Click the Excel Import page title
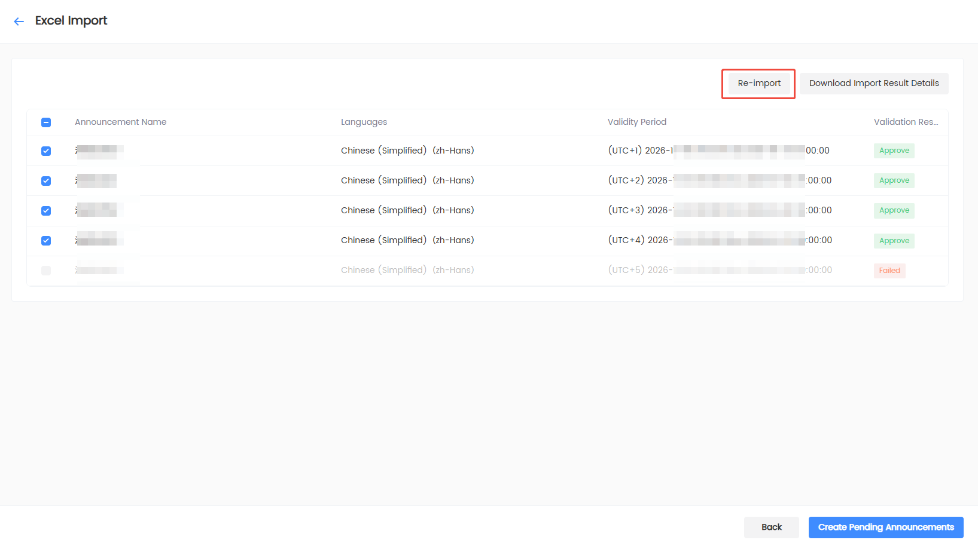Viewport: 978px width, 549px height. (x=71, y=21)
